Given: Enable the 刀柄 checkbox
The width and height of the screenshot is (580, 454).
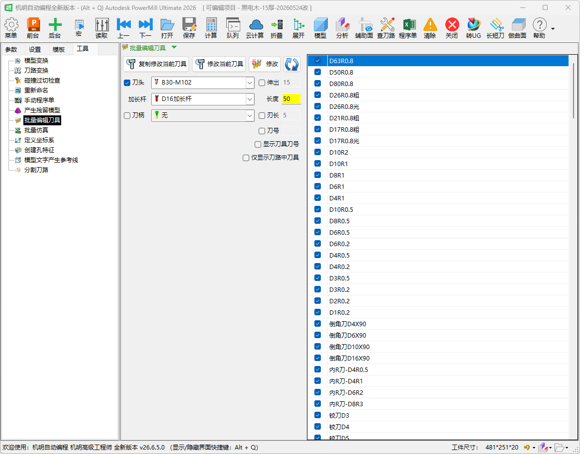Looking at the screenshot, I should point(127,116).
